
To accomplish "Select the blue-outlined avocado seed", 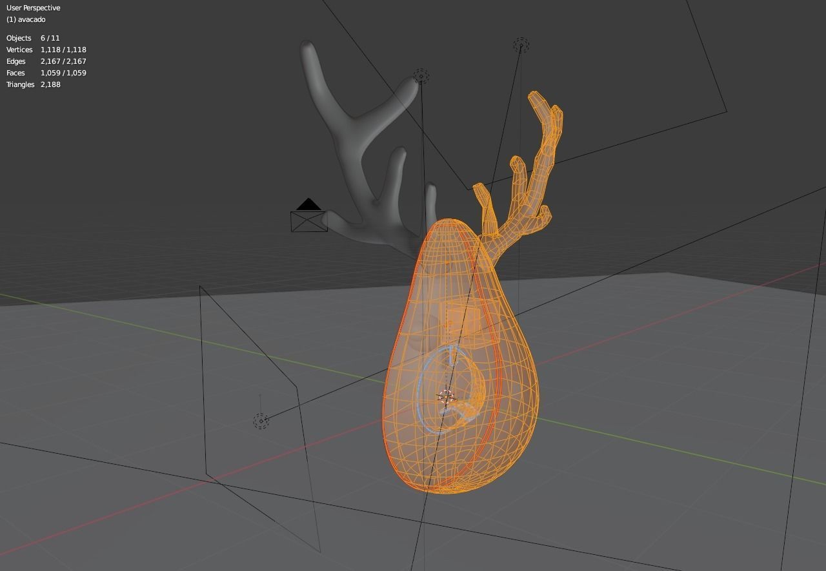I will point(450,389).
